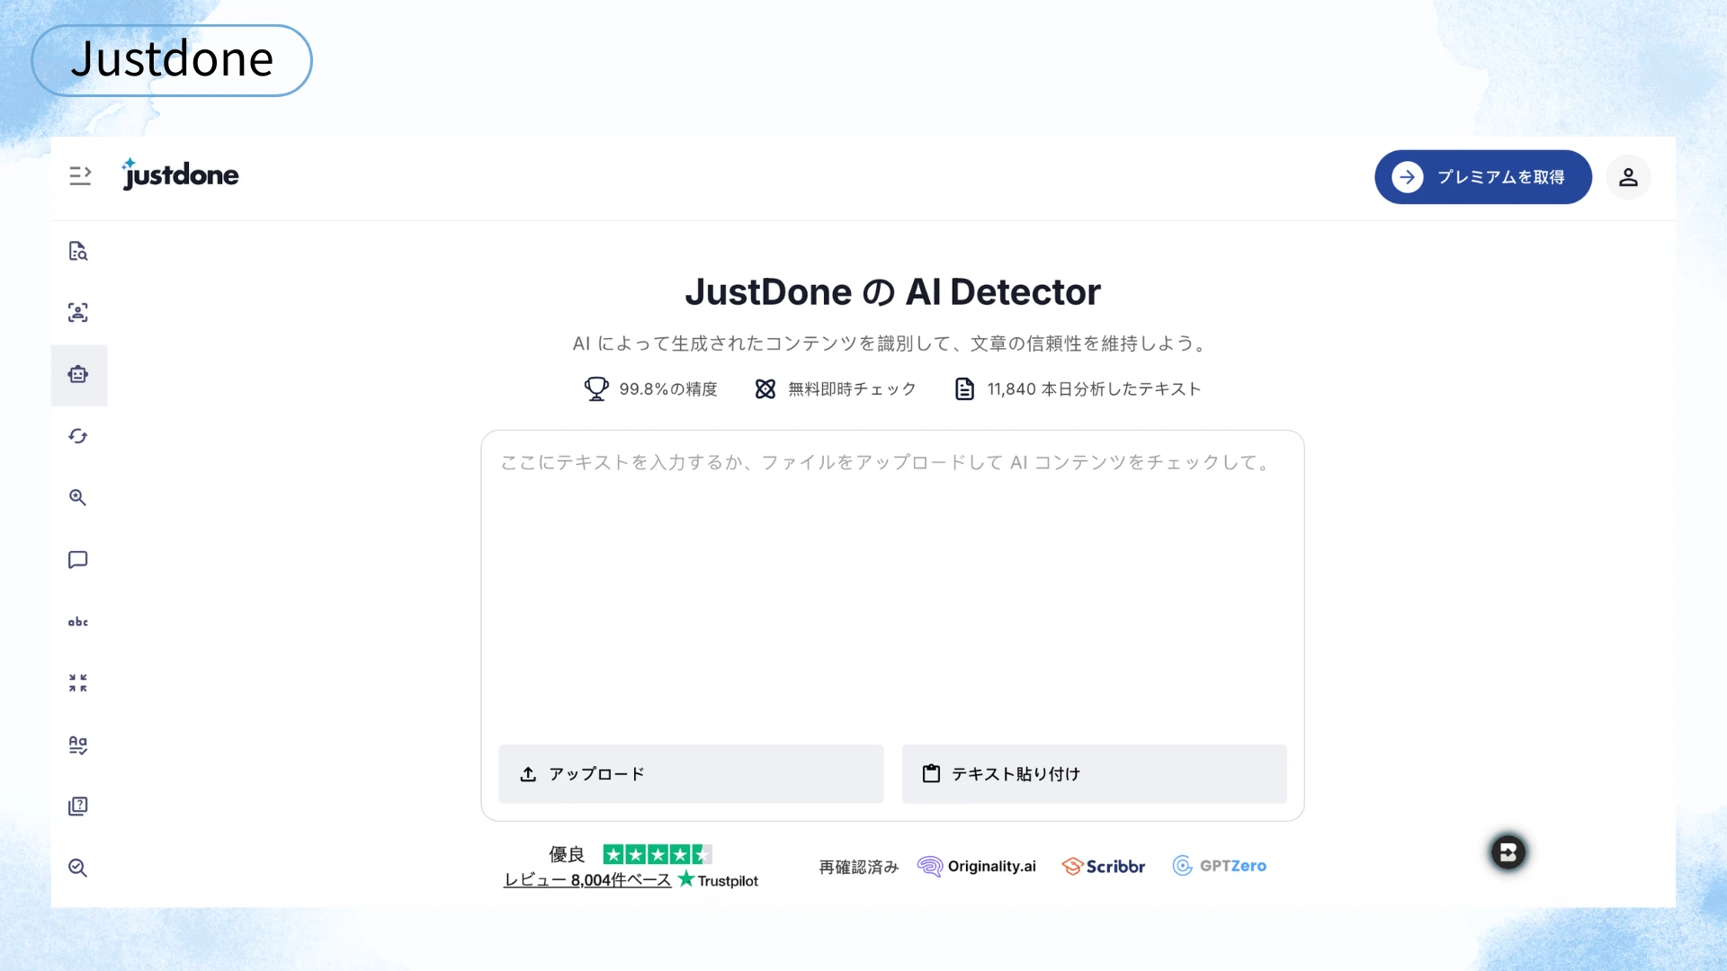
Task: Expand the sidebar menu toggle icon
Action: [x=80, y=175]
